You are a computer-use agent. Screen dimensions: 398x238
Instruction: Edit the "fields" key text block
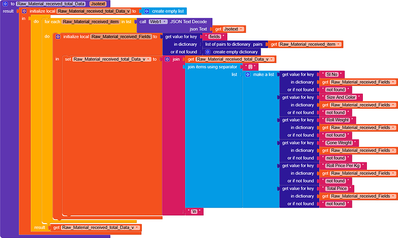coord(215,36)
